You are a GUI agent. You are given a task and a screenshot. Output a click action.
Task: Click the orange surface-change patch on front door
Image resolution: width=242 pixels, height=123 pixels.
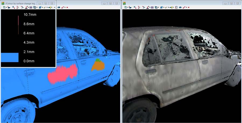point(98,66)
